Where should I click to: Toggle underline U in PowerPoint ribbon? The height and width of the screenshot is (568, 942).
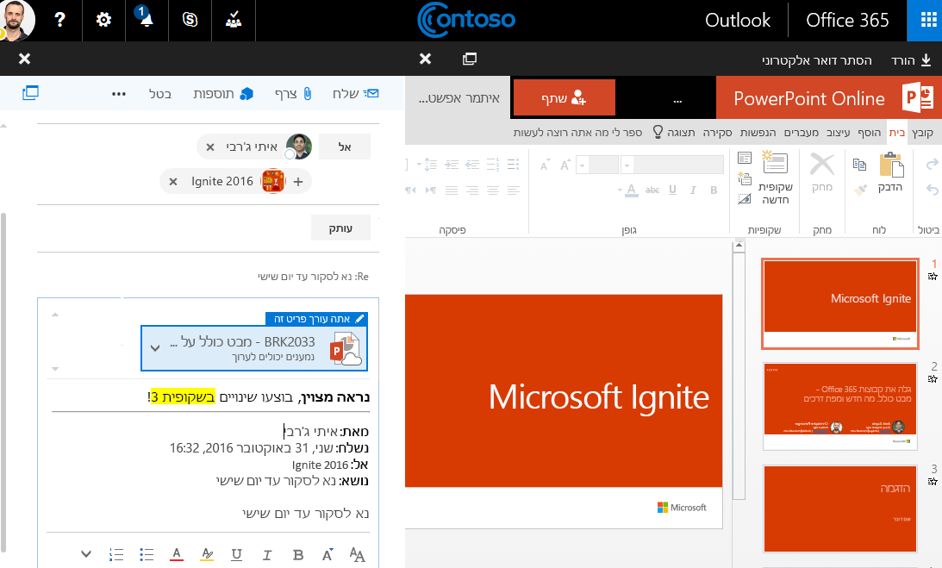(672, 190)
